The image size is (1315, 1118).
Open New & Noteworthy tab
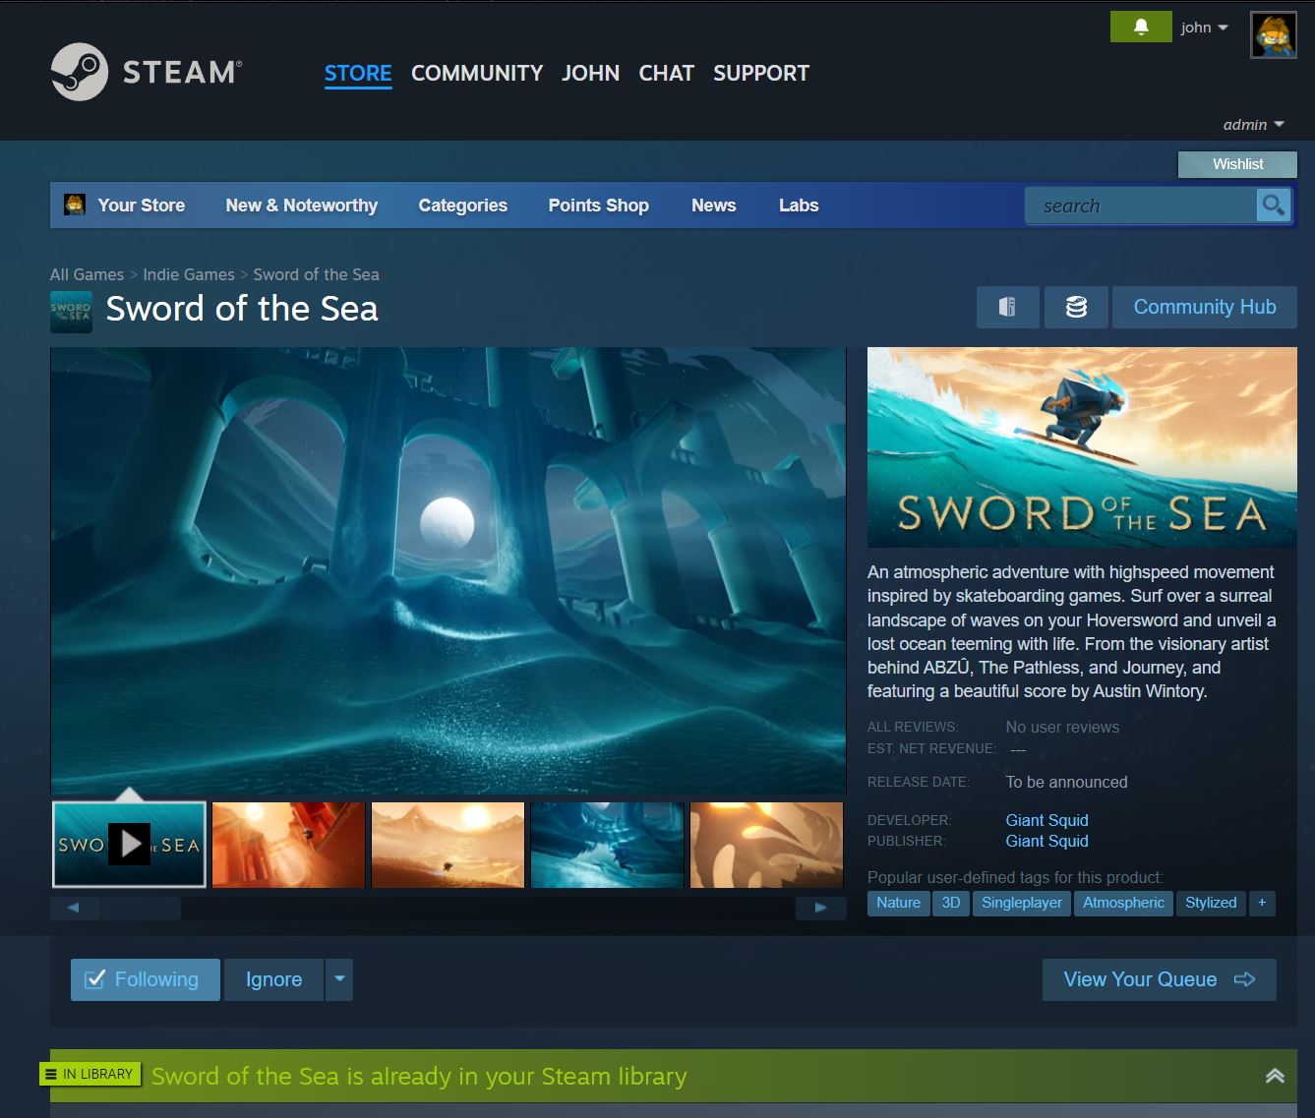(302, 206)
